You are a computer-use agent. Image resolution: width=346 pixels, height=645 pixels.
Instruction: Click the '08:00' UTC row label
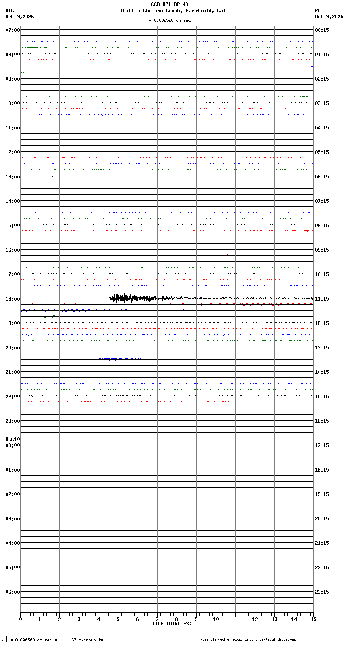[x=13, y=55]
